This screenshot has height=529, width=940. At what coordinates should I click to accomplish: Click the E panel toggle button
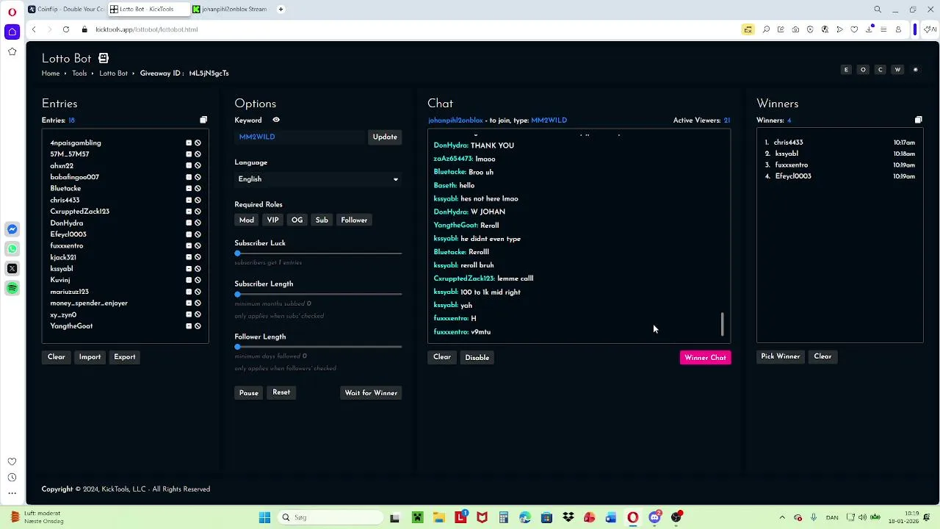pyautogui.click(x=846, y=70)
